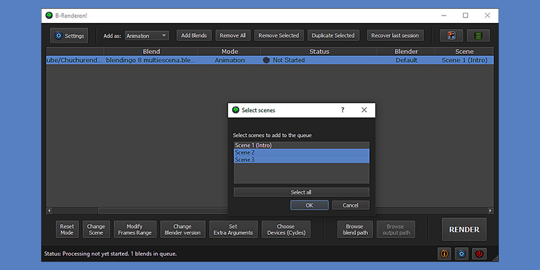
Task: Click the help question mark in dialog
Action: click(342, 109)
